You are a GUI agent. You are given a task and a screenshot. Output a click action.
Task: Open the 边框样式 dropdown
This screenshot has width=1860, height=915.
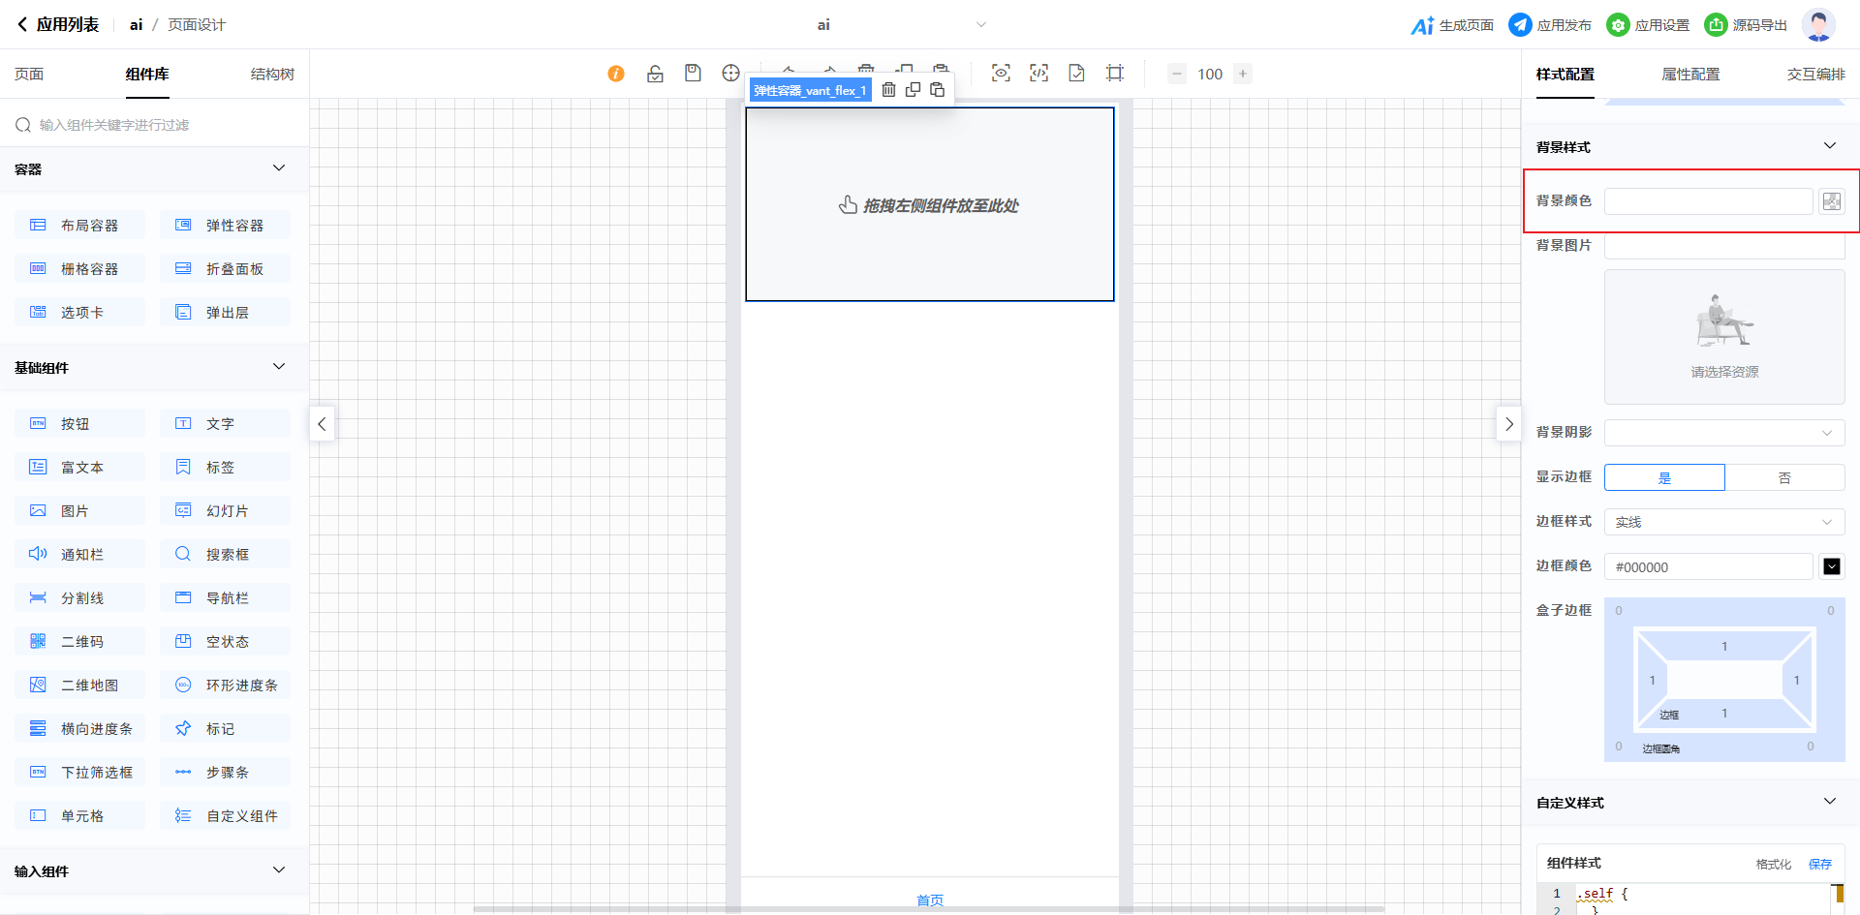(1724, 522)
